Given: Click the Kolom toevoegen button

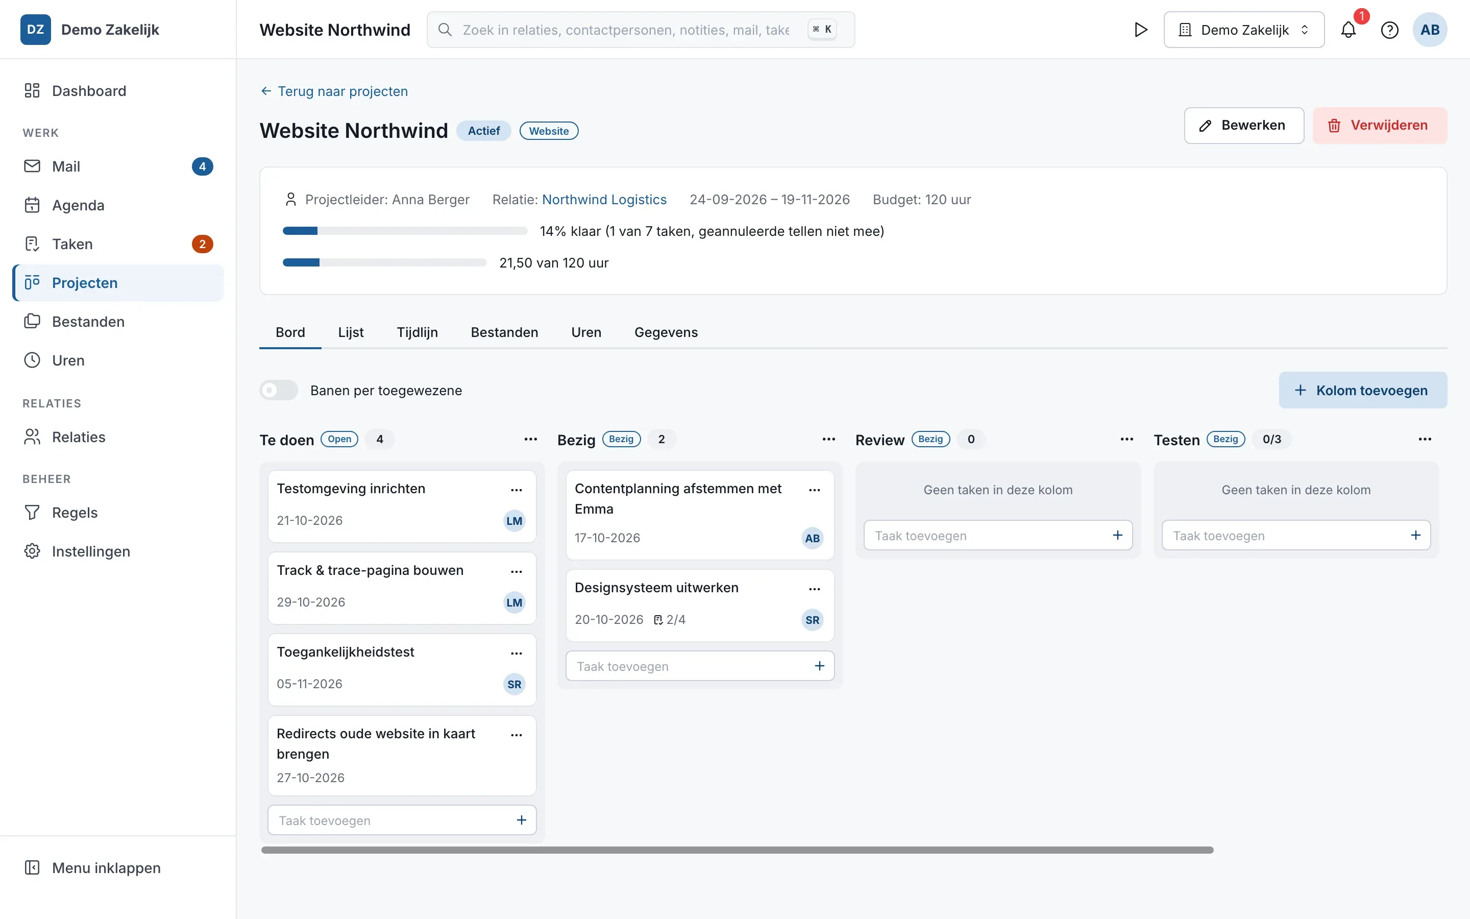Looking at the screenshot, I should tap(1362, 390).
